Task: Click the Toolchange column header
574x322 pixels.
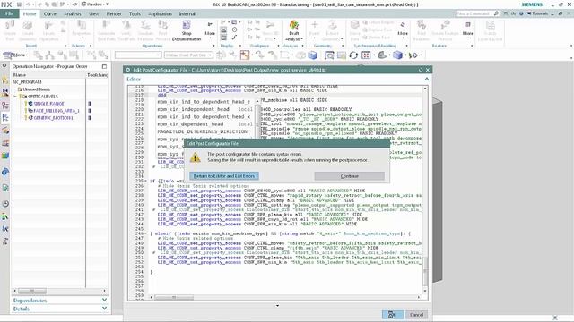Action: 97,75
